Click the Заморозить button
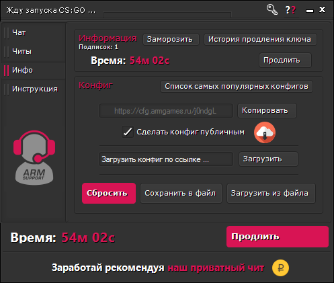The height and width of the screenshot is (283, 334). pyautogui.click(x=171, y=40)
